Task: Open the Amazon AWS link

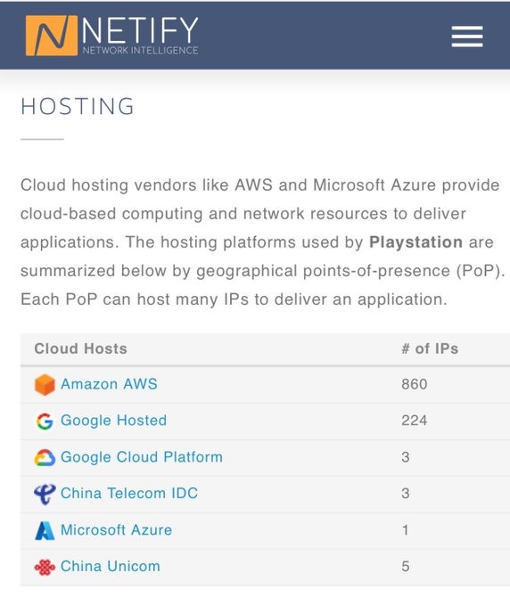Action: 109,384
